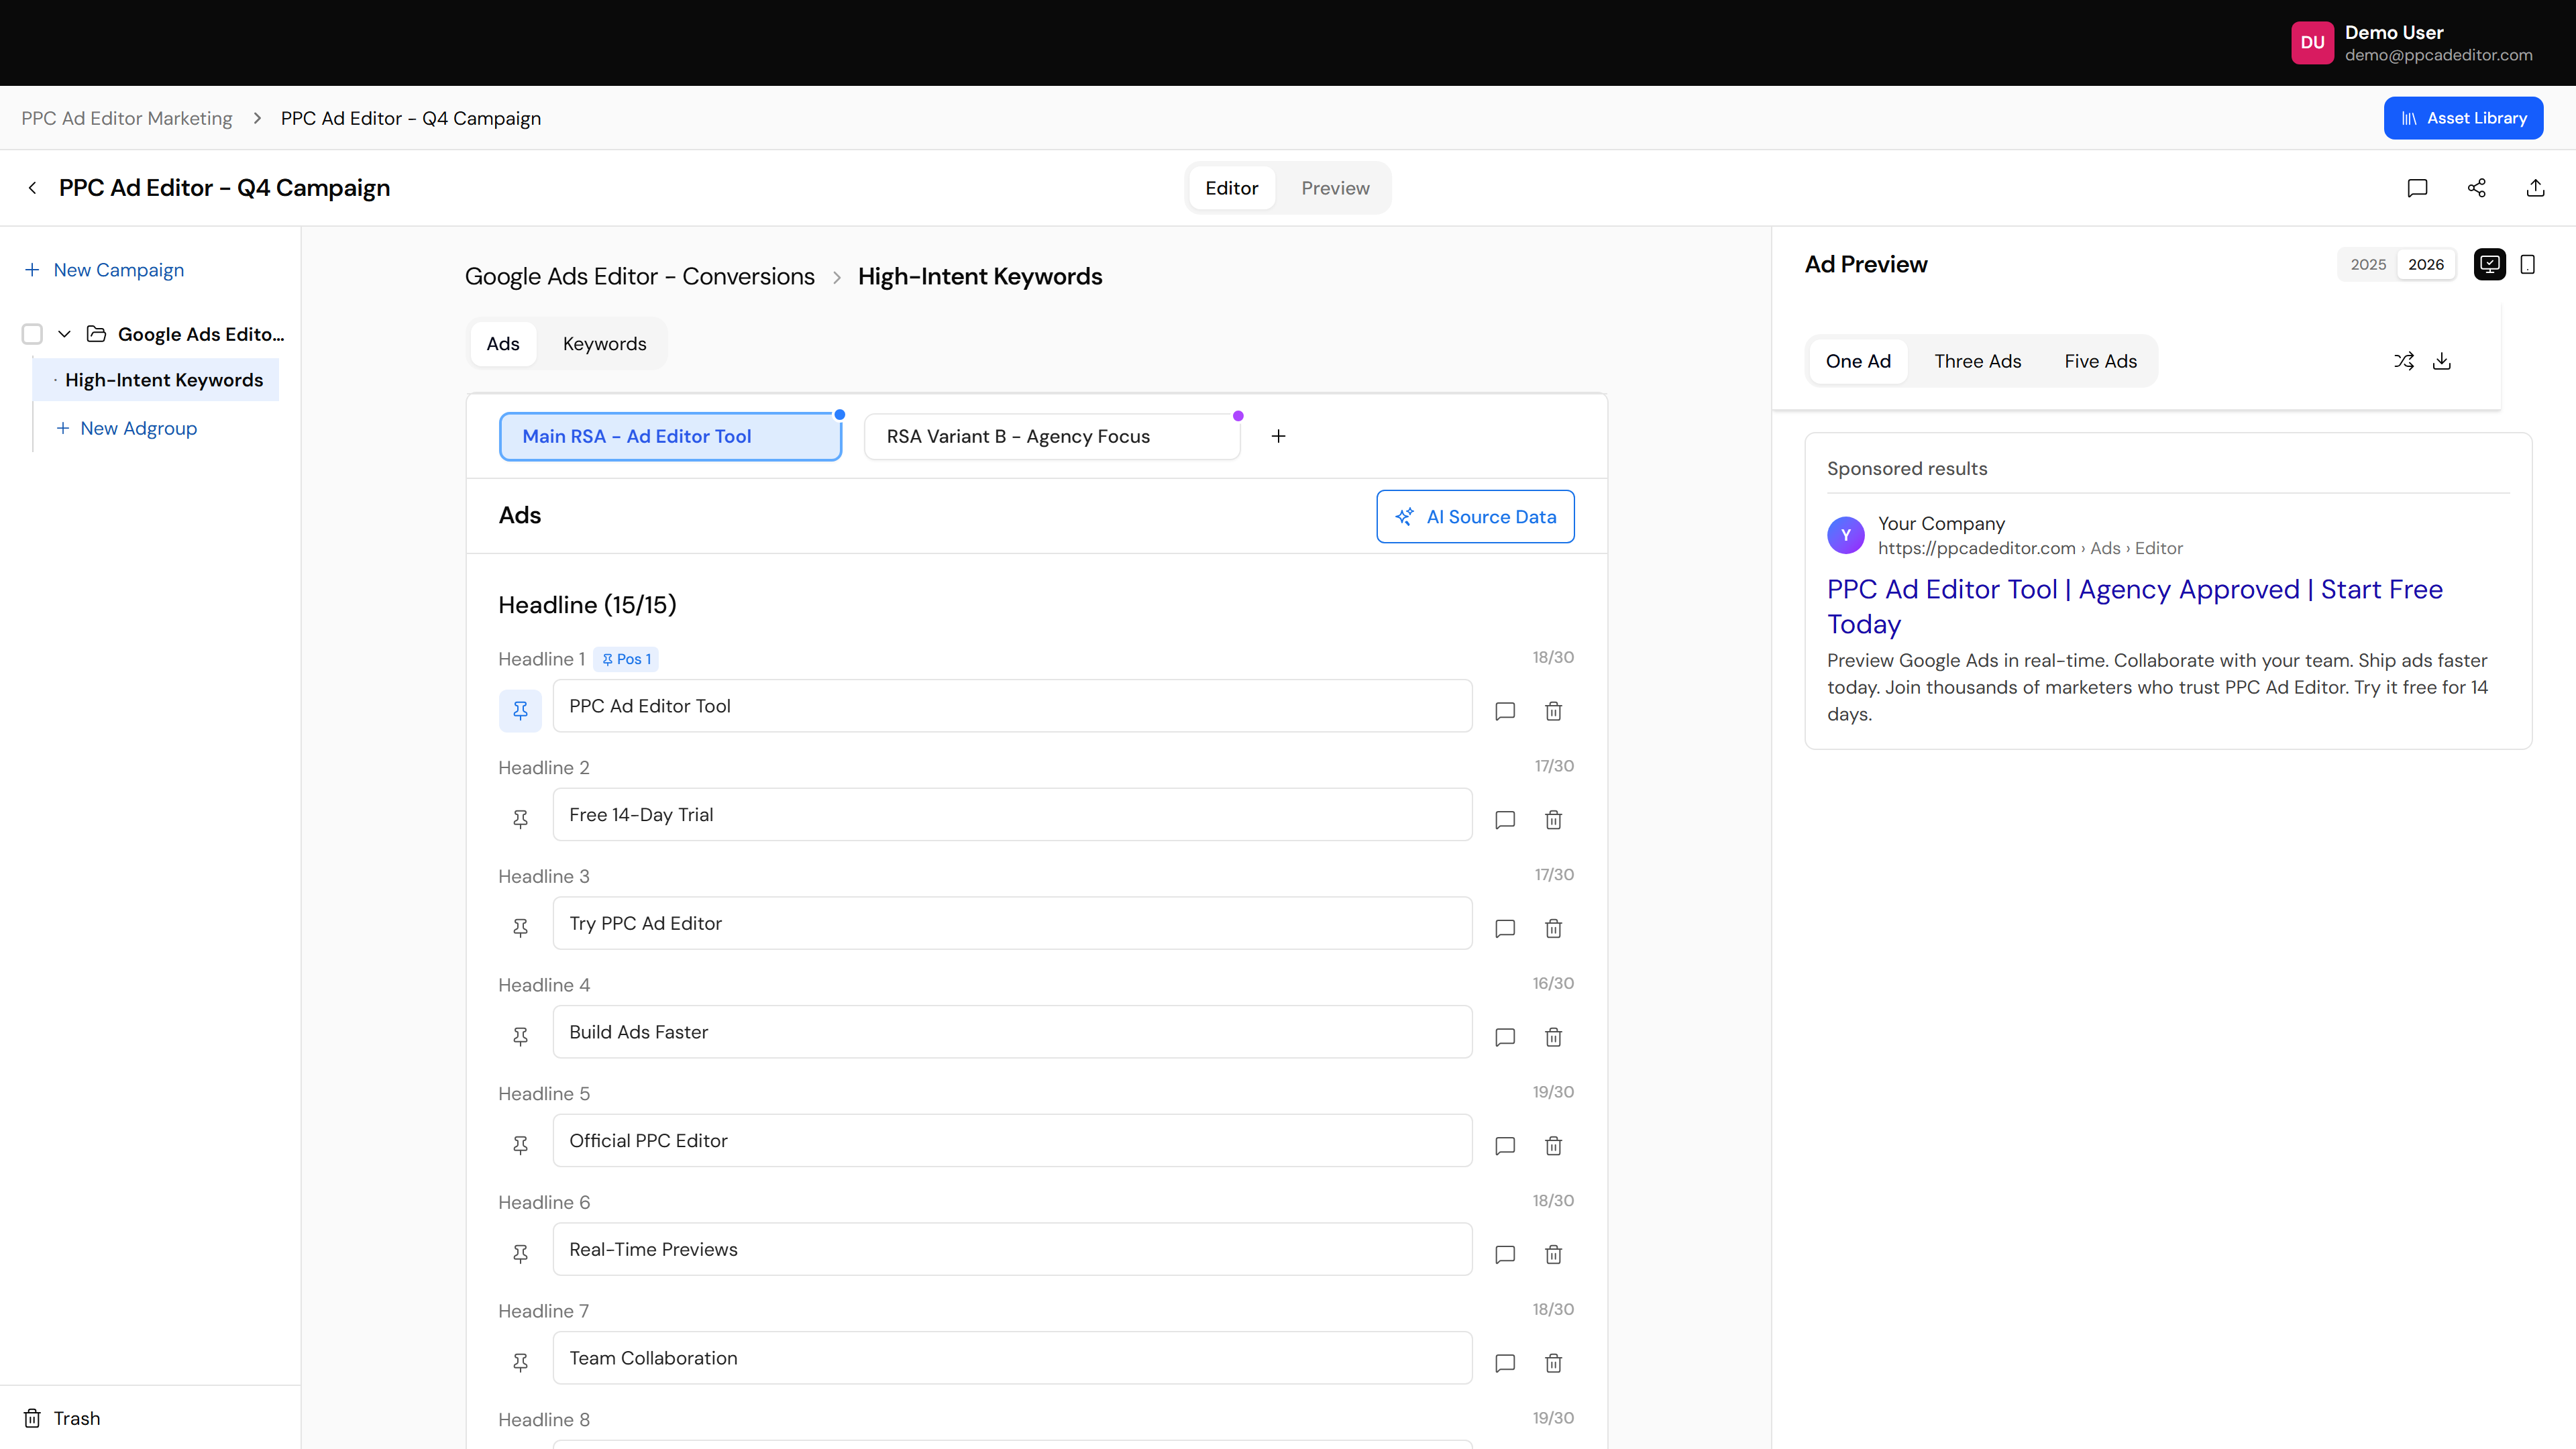Collapse the Google Ads Editor campaign tree
This screenshot has height=1449, width=2576.
[x=64, y=334]
